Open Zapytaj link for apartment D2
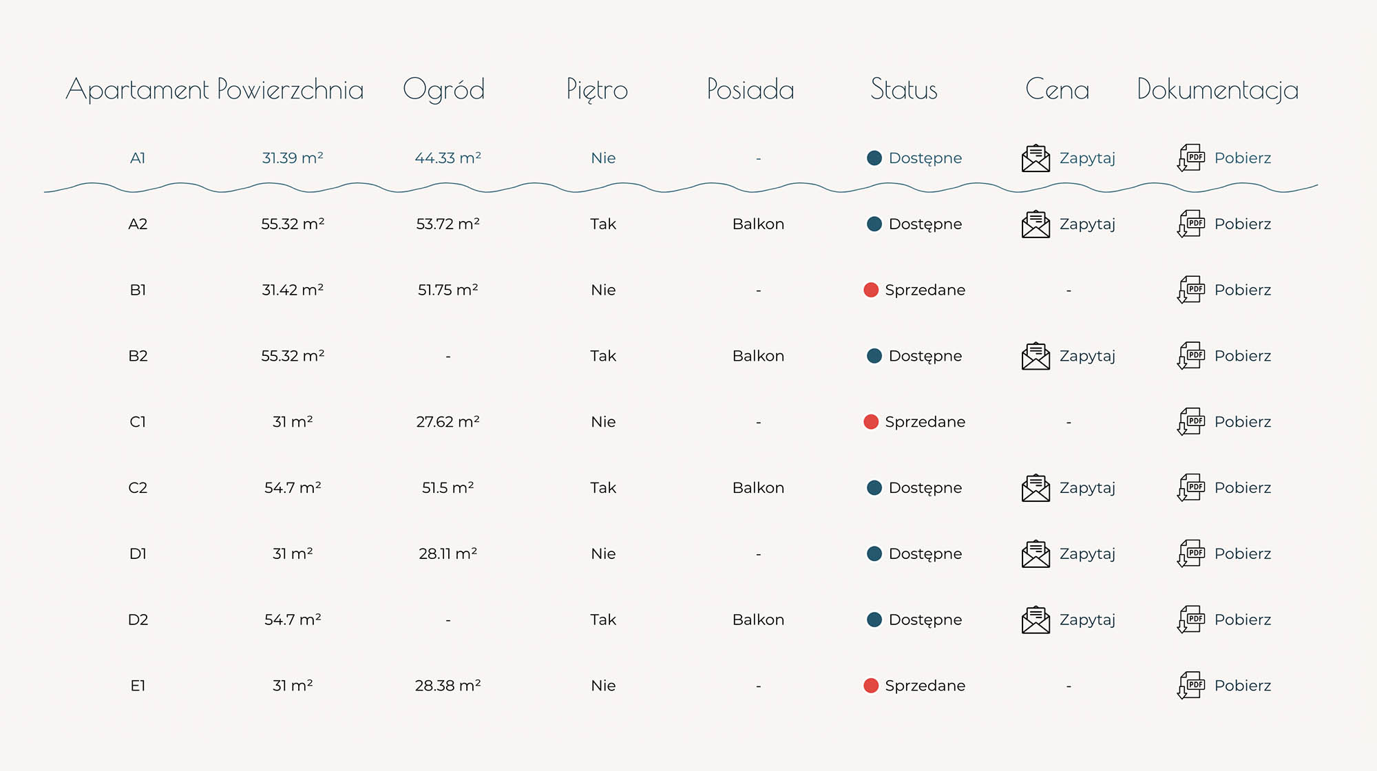 tap(1087, 620)
